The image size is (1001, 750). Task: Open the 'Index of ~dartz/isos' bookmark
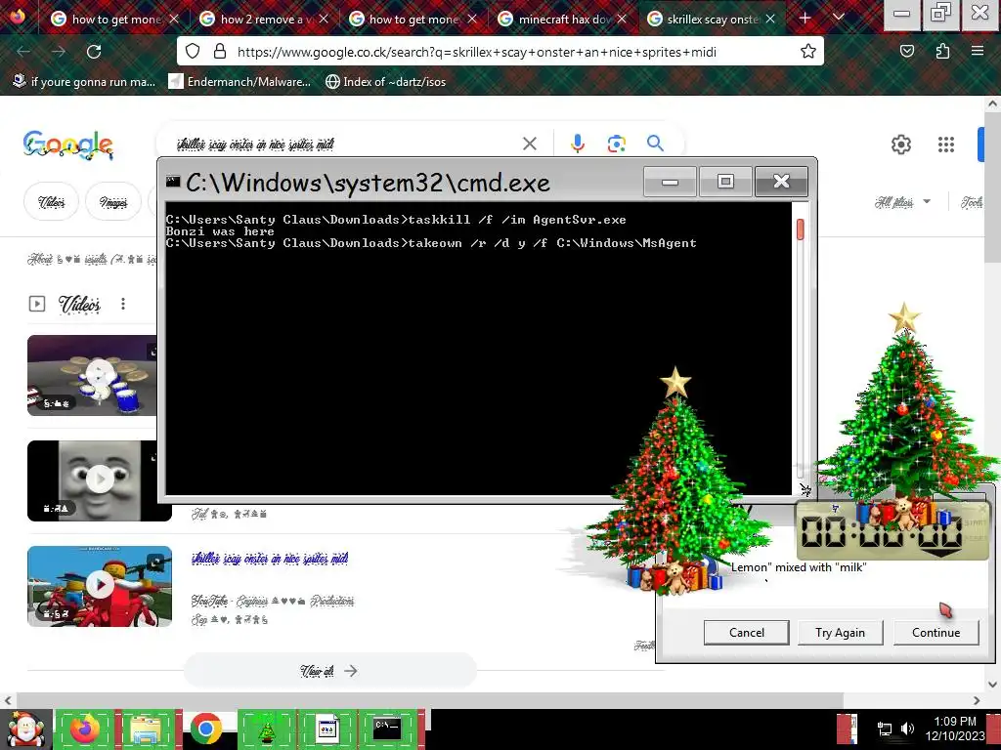(x=385, y=82)
